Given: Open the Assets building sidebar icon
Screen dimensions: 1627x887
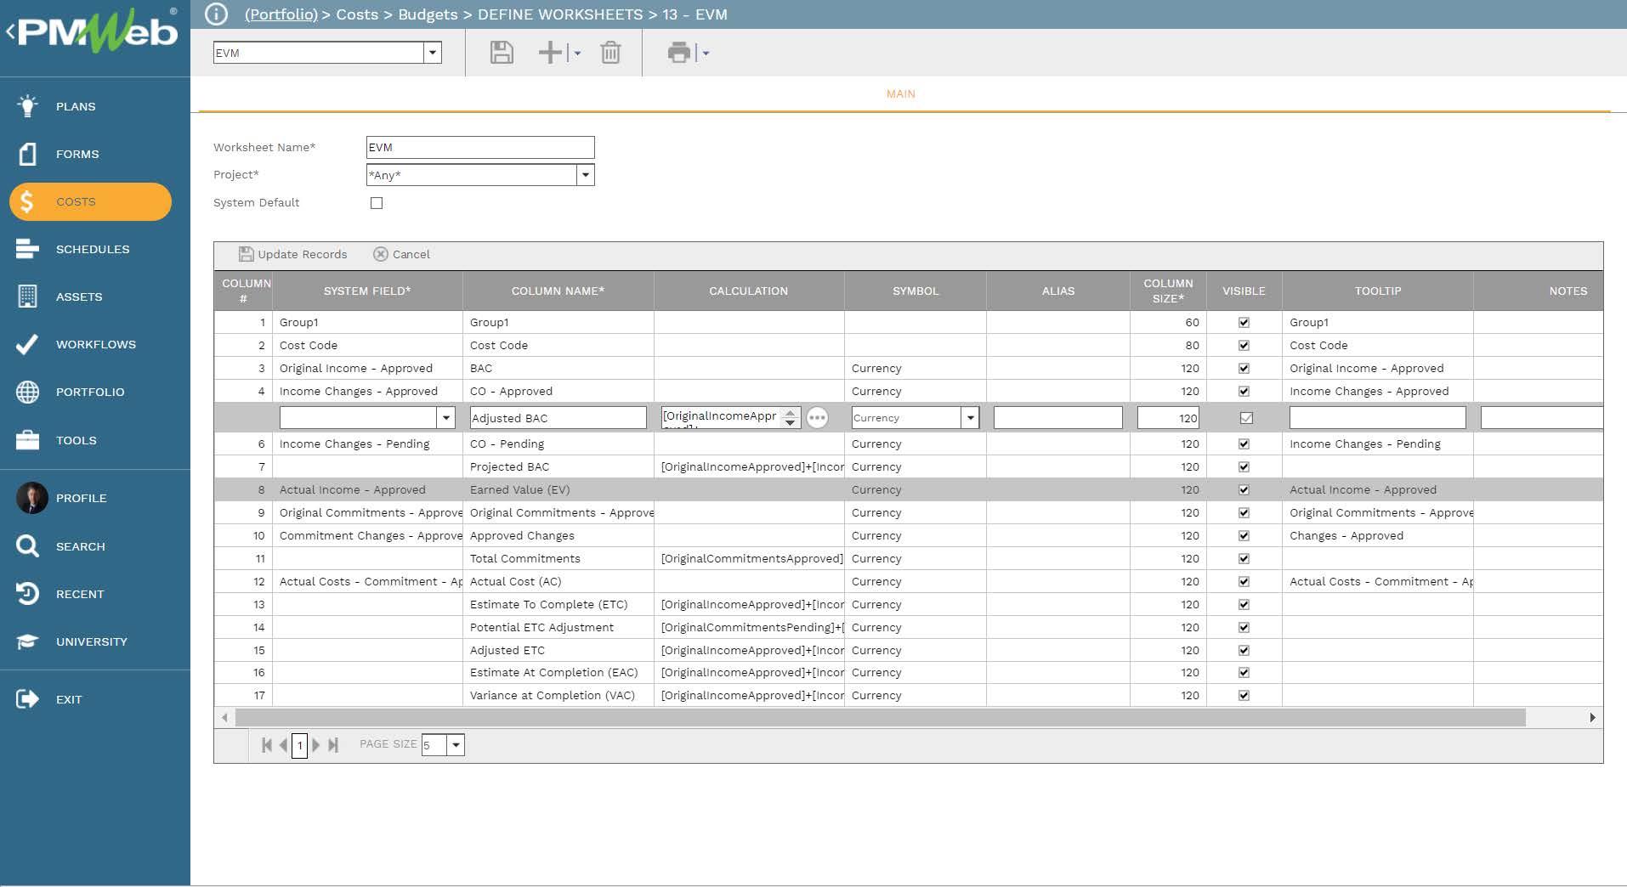Looking at the screenshot, I should point(27,297).
